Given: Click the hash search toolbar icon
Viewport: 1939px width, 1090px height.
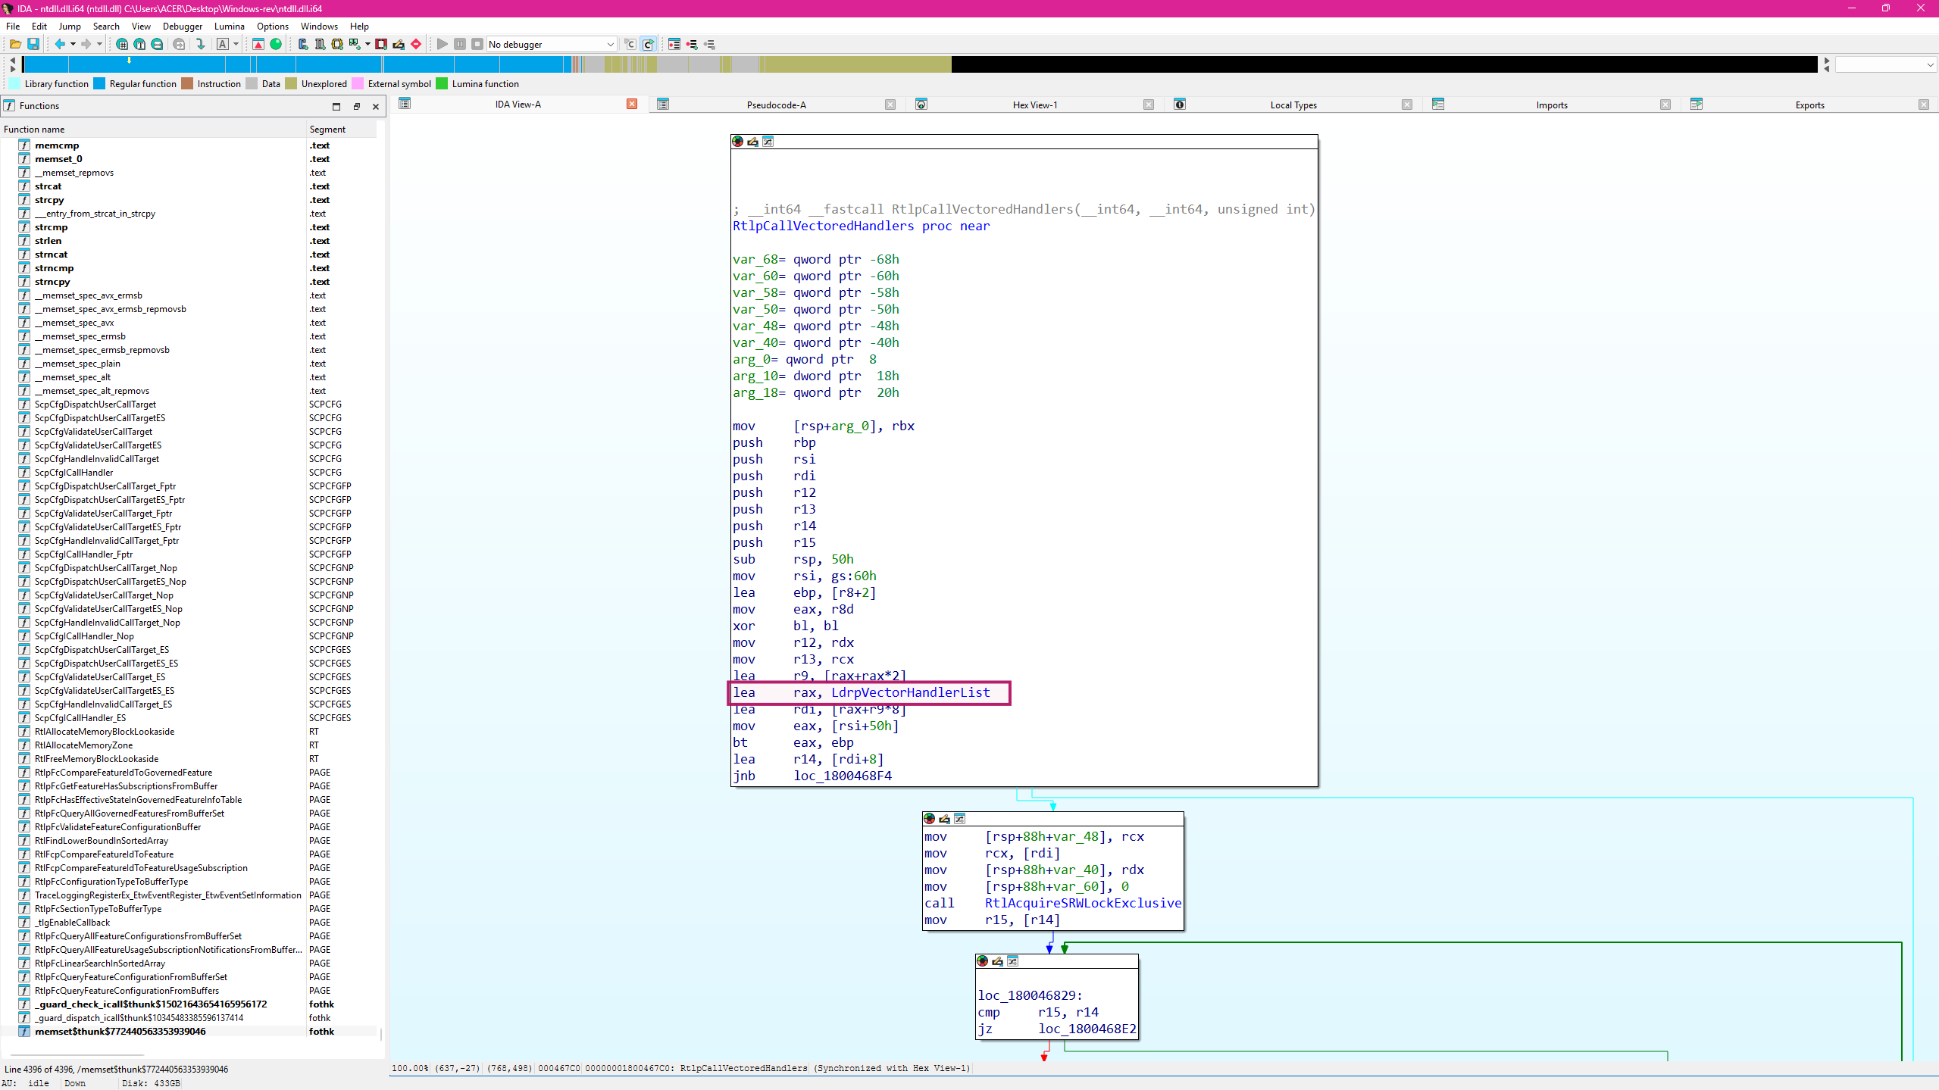Looking at the screenshot, I should (x=122, y=44).
